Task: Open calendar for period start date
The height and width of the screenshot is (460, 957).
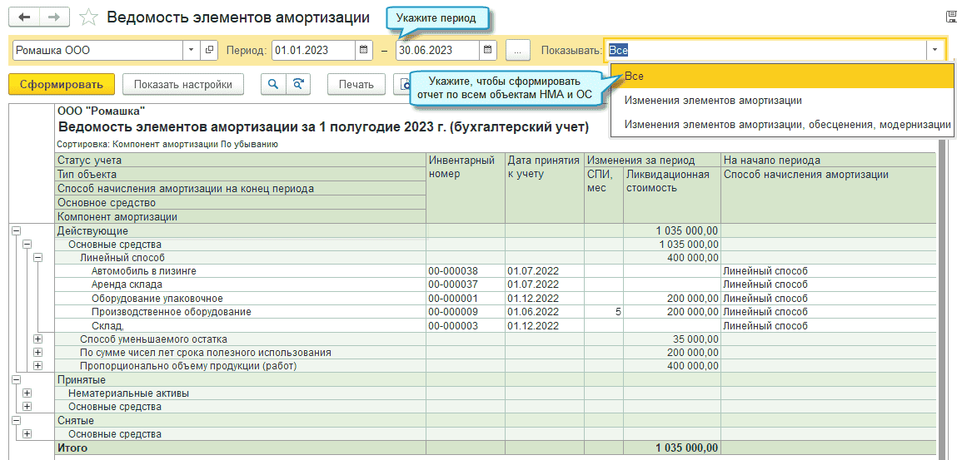Action: pos(364,50)
